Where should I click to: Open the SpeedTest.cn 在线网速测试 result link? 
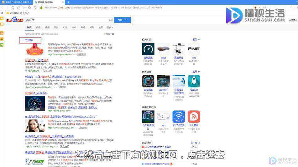(53, 77)
